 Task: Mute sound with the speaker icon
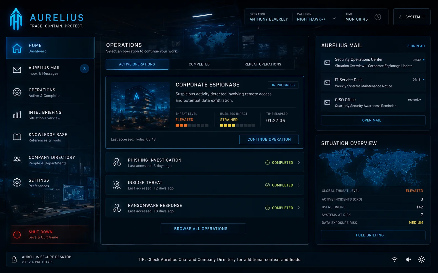(x=408, y=259)
